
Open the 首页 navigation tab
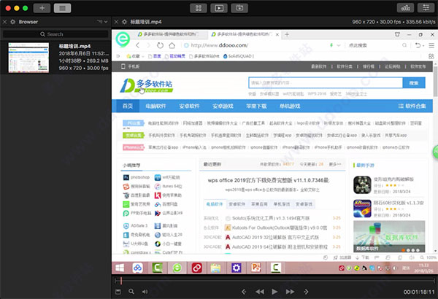[x=128, y=106]
